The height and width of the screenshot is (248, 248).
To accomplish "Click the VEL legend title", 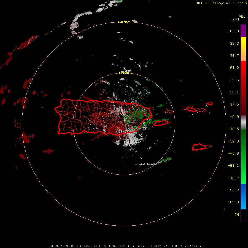I will 242,17.
